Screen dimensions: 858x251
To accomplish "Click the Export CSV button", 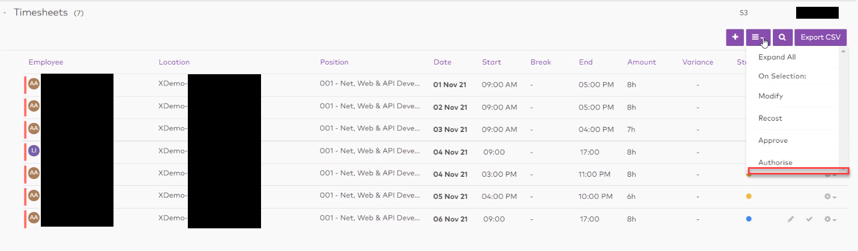I will coord(820,37).
